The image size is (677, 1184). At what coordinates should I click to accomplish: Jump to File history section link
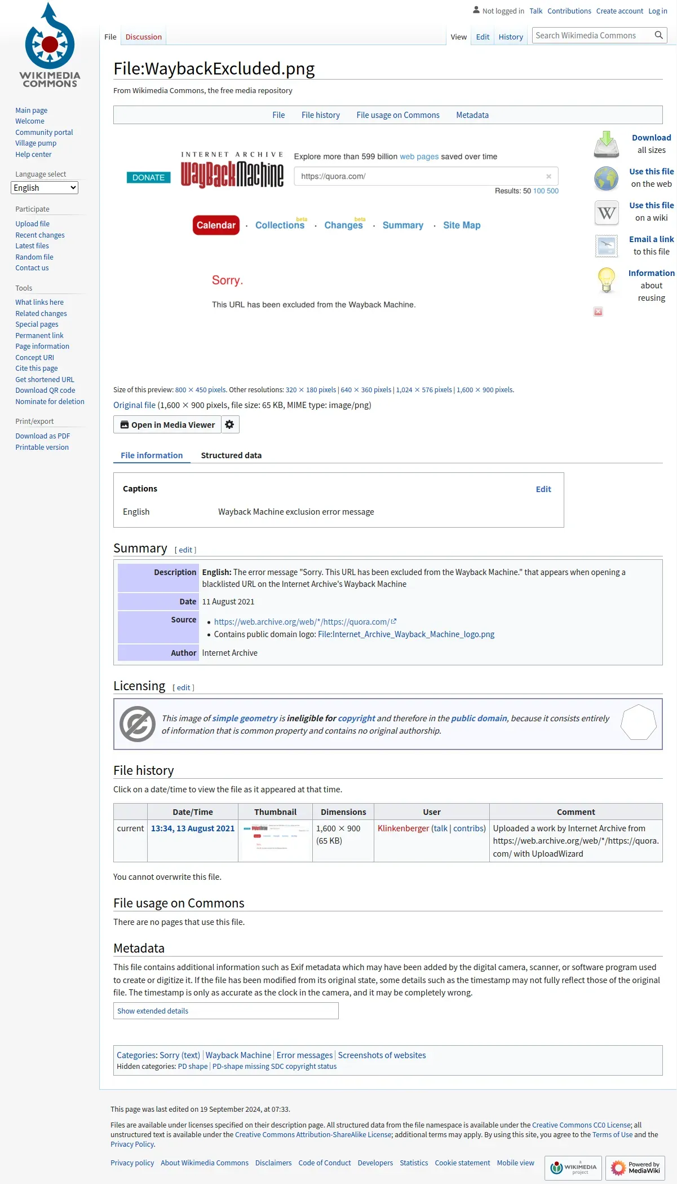tap(321, 115)
